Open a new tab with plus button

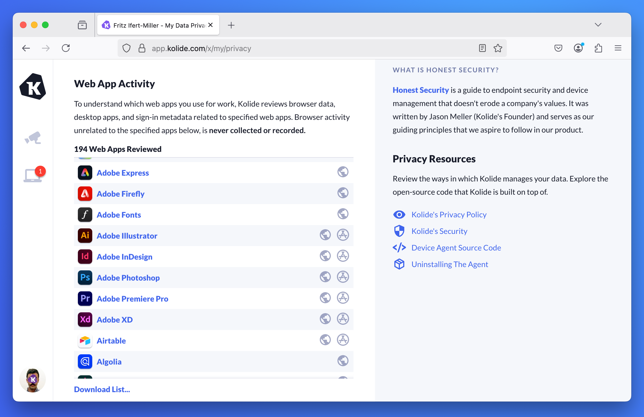pos(231,25)
